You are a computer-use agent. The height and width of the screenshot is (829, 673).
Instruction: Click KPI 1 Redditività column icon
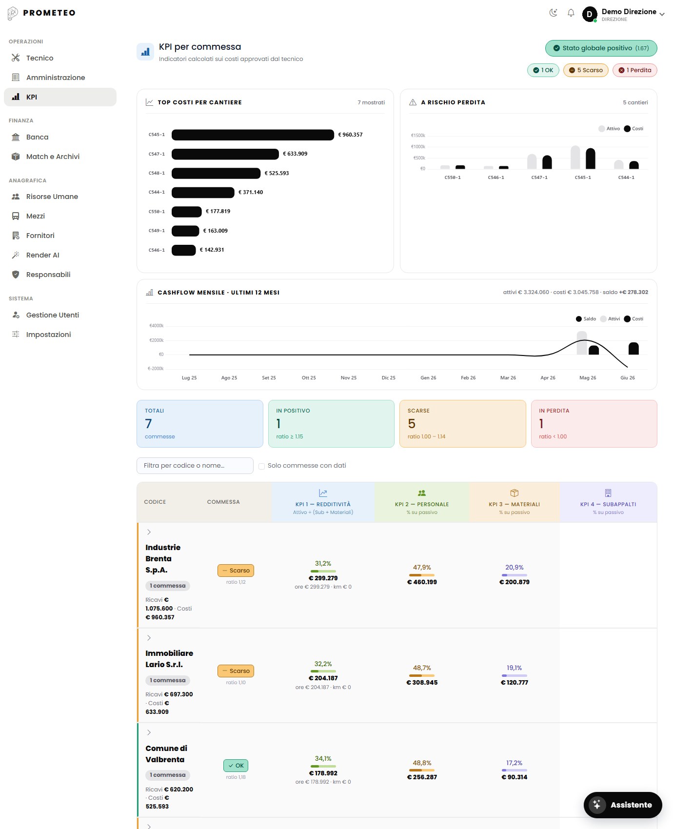pyautogui.click(x=323, y=493)
